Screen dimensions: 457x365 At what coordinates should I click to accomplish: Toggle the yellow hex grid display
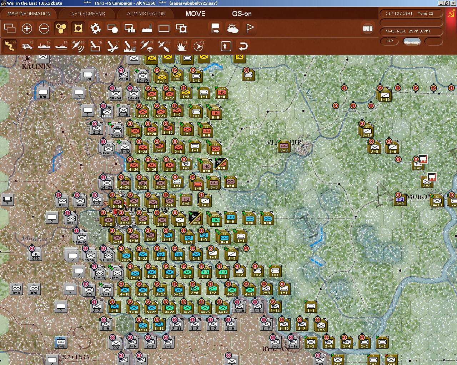[x=61, y=28]
